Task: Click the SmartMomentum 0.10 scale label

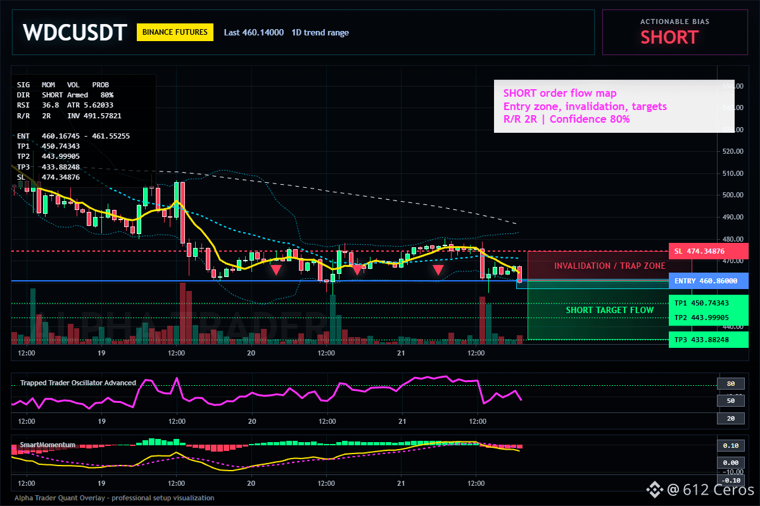Action: pyautogui.click(x=730, y=445)
